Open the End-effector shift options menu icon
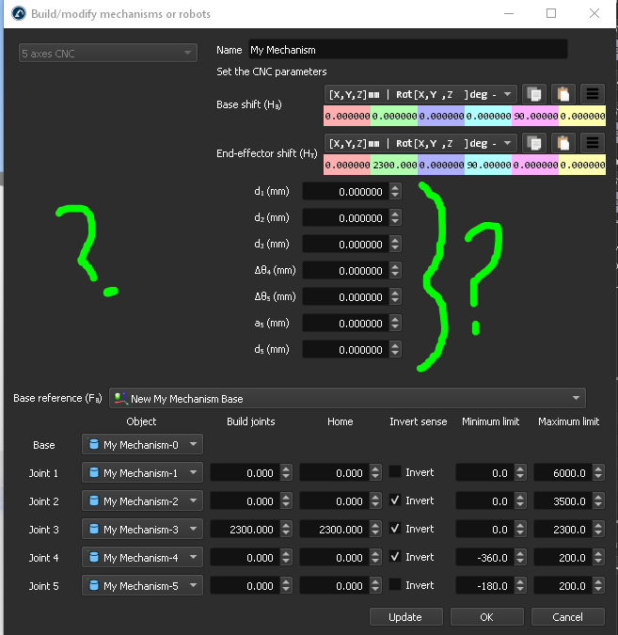Viewport: 618px width, 635px height. coord(593,143)
